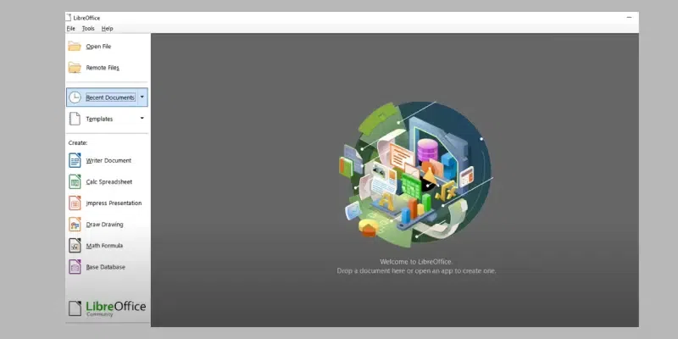
Task: Open the Help menu
Action: point(108,29)
